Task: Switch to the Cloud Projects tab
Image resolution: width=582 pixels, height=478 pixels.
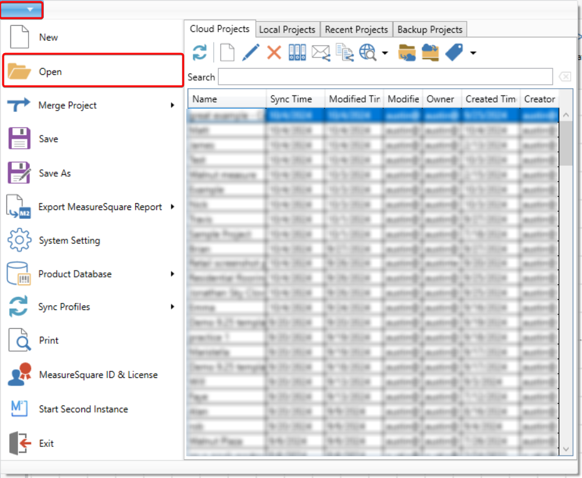Action: [220, 29]
